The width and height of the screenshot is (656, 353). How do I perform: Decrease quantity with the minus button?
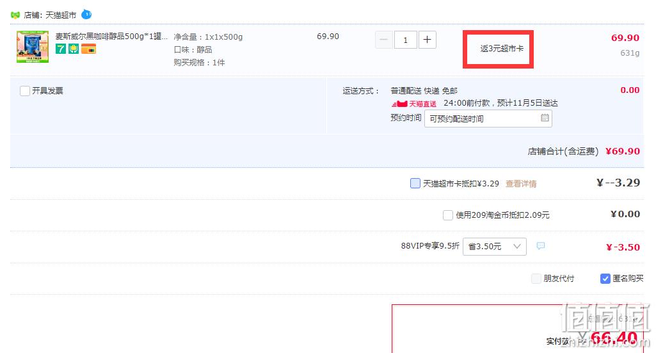pos(383,40)
